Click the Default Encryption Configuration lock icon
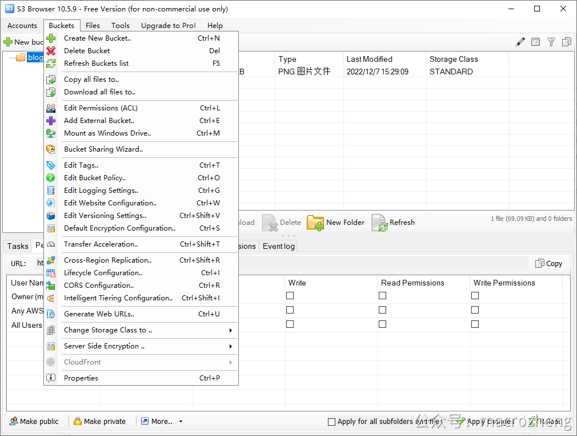 coord(51,228)
